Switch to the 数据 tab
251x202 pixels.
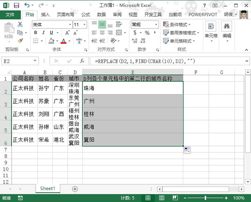[101, 15]
